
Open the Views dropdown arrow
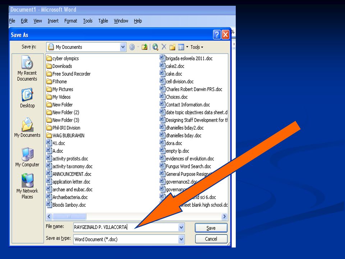(x=187, y=47)
